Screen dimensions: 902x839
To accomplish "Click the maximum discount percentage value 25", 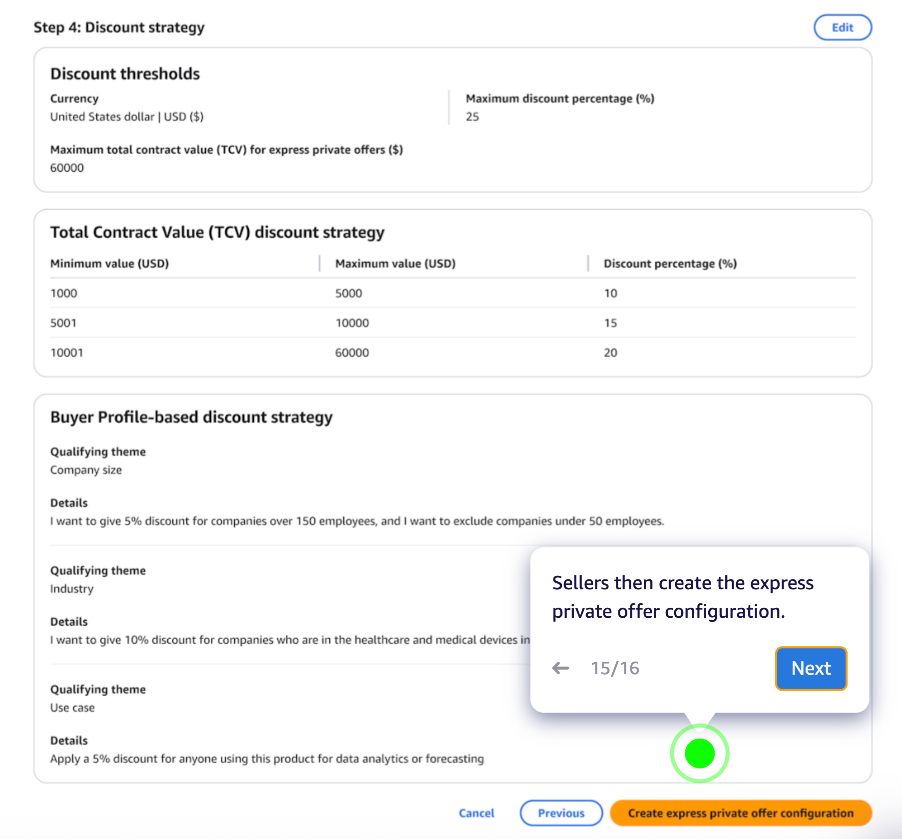I will coord(472,117).
